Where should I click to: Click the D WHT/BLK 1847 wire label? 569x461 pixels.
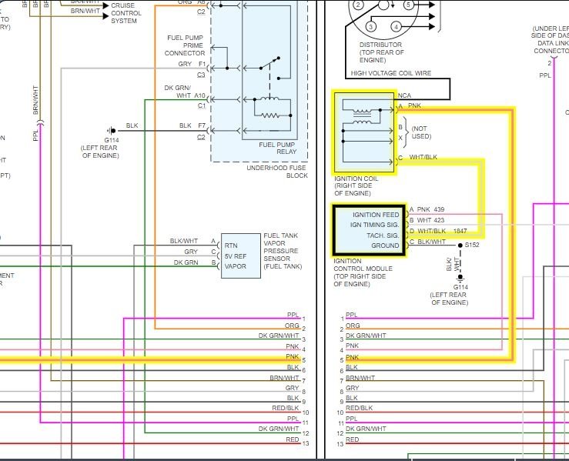coord(438,231)
